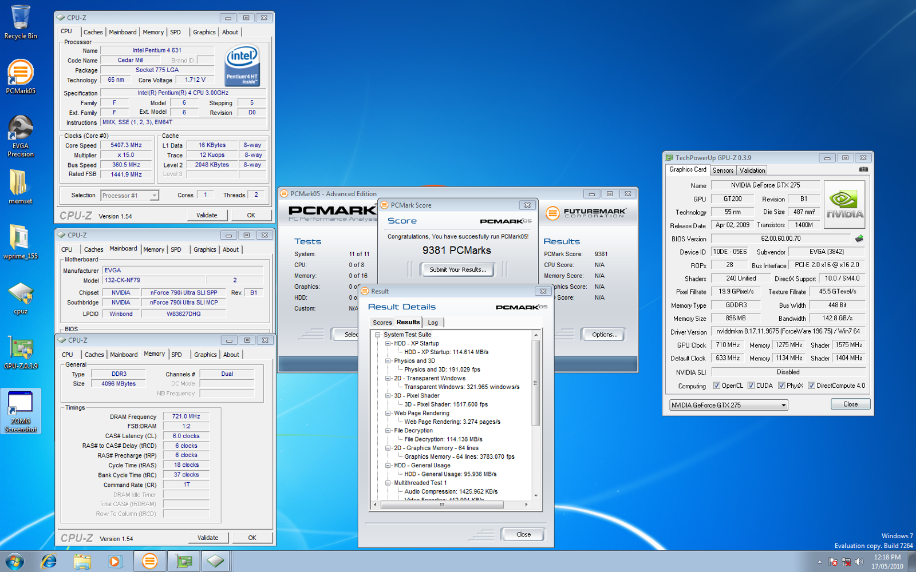
Task: Collapse the Physics and 3D node
Action: click(x=388, y=361)
